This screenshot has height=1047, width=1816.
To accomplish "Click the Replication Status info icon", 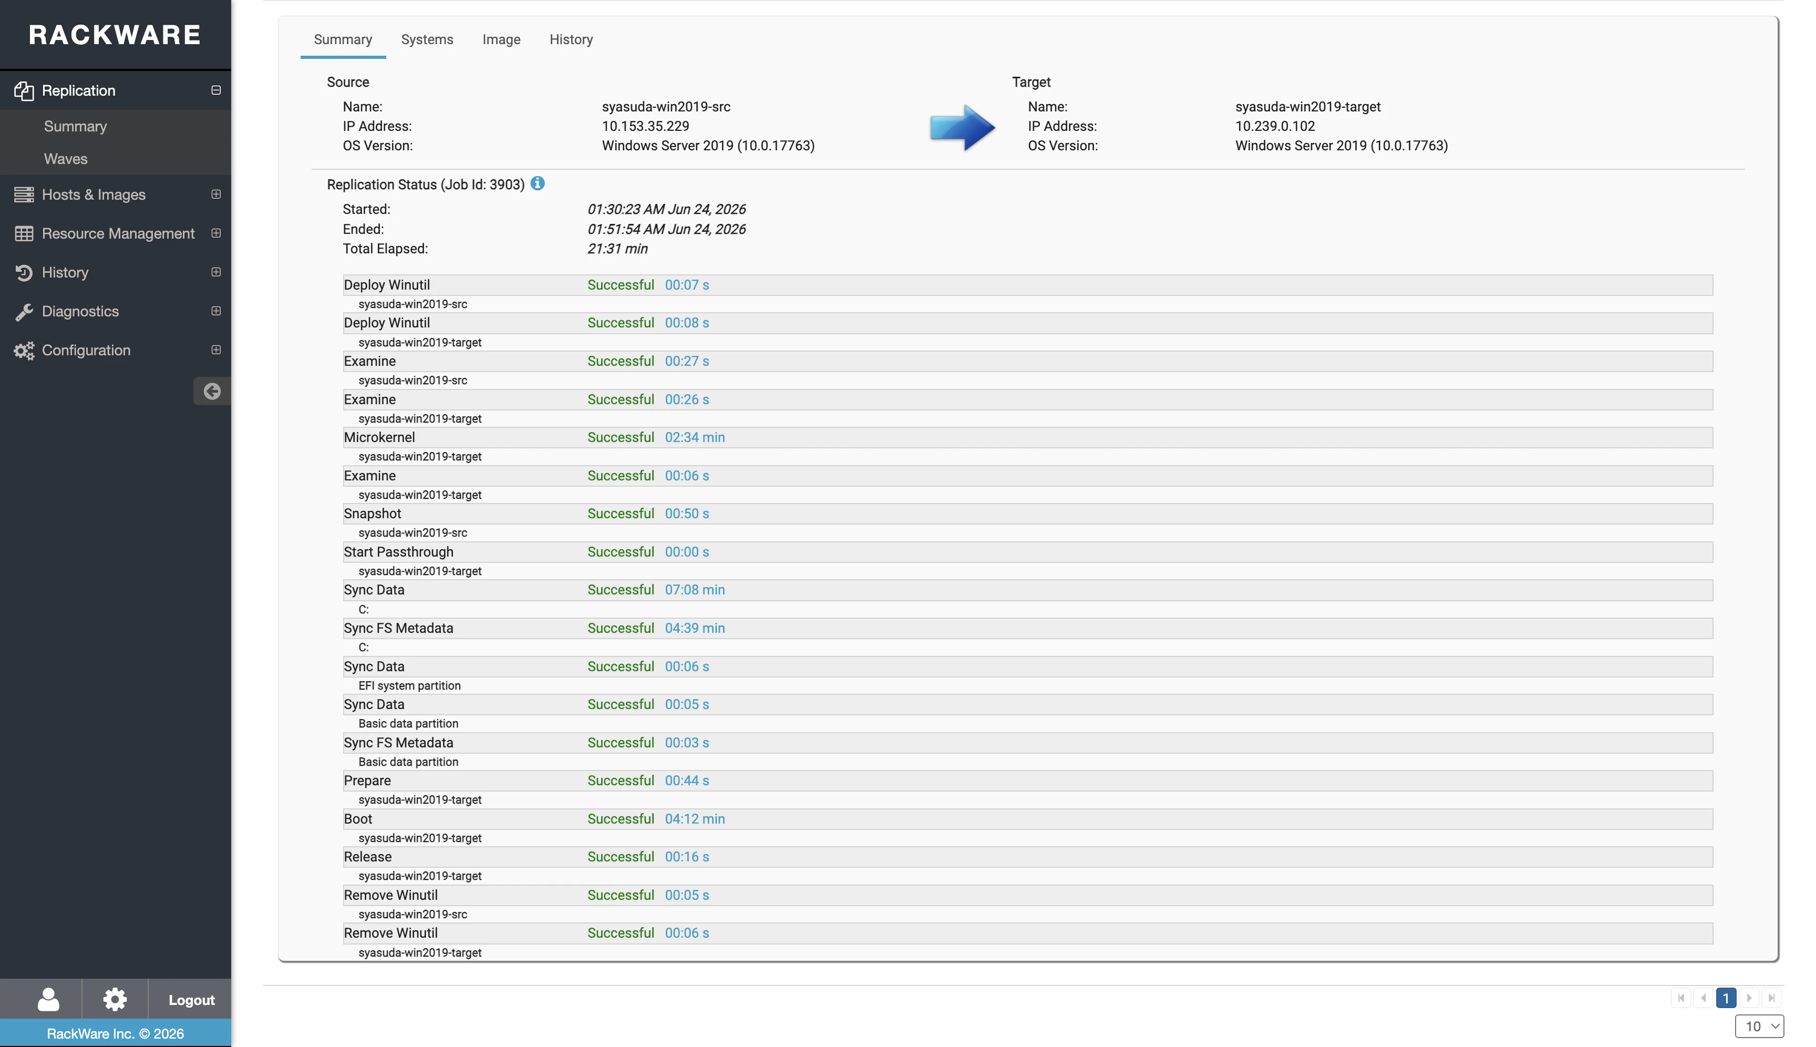I will coord(537,183).
